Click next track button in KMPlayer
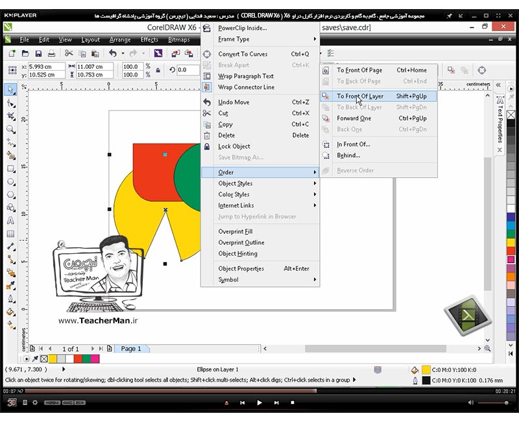The image size is (519, 422). [276, 403]
